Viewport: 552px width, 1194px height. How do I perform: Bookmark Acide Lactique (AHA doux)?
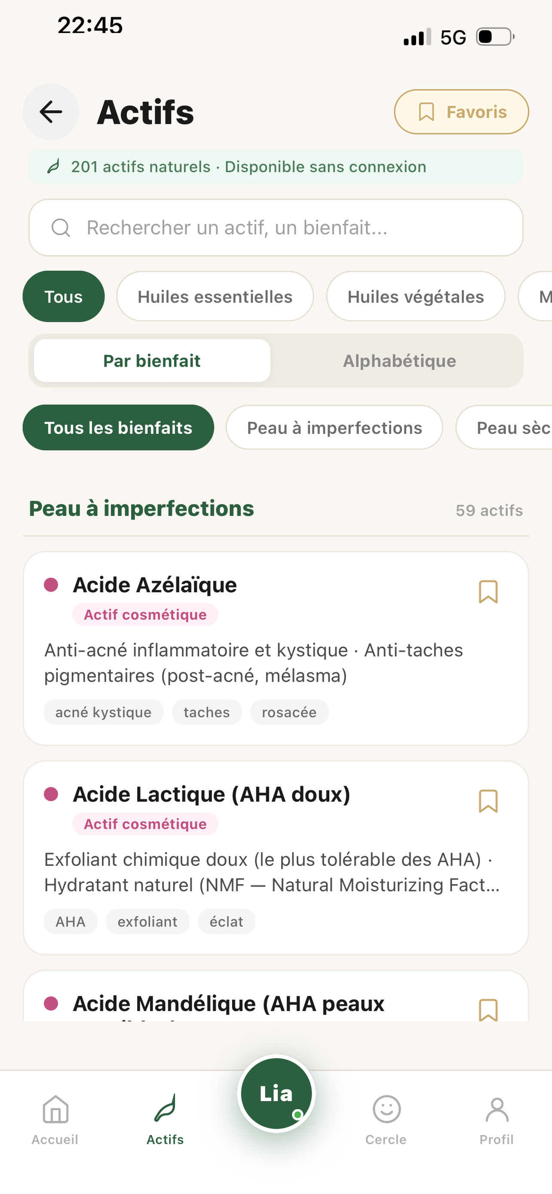(488, 801)
